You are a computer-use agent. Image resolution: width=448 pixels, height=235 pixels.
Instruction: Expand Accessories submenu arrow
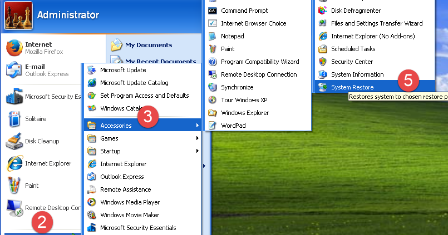click(197, 126)
